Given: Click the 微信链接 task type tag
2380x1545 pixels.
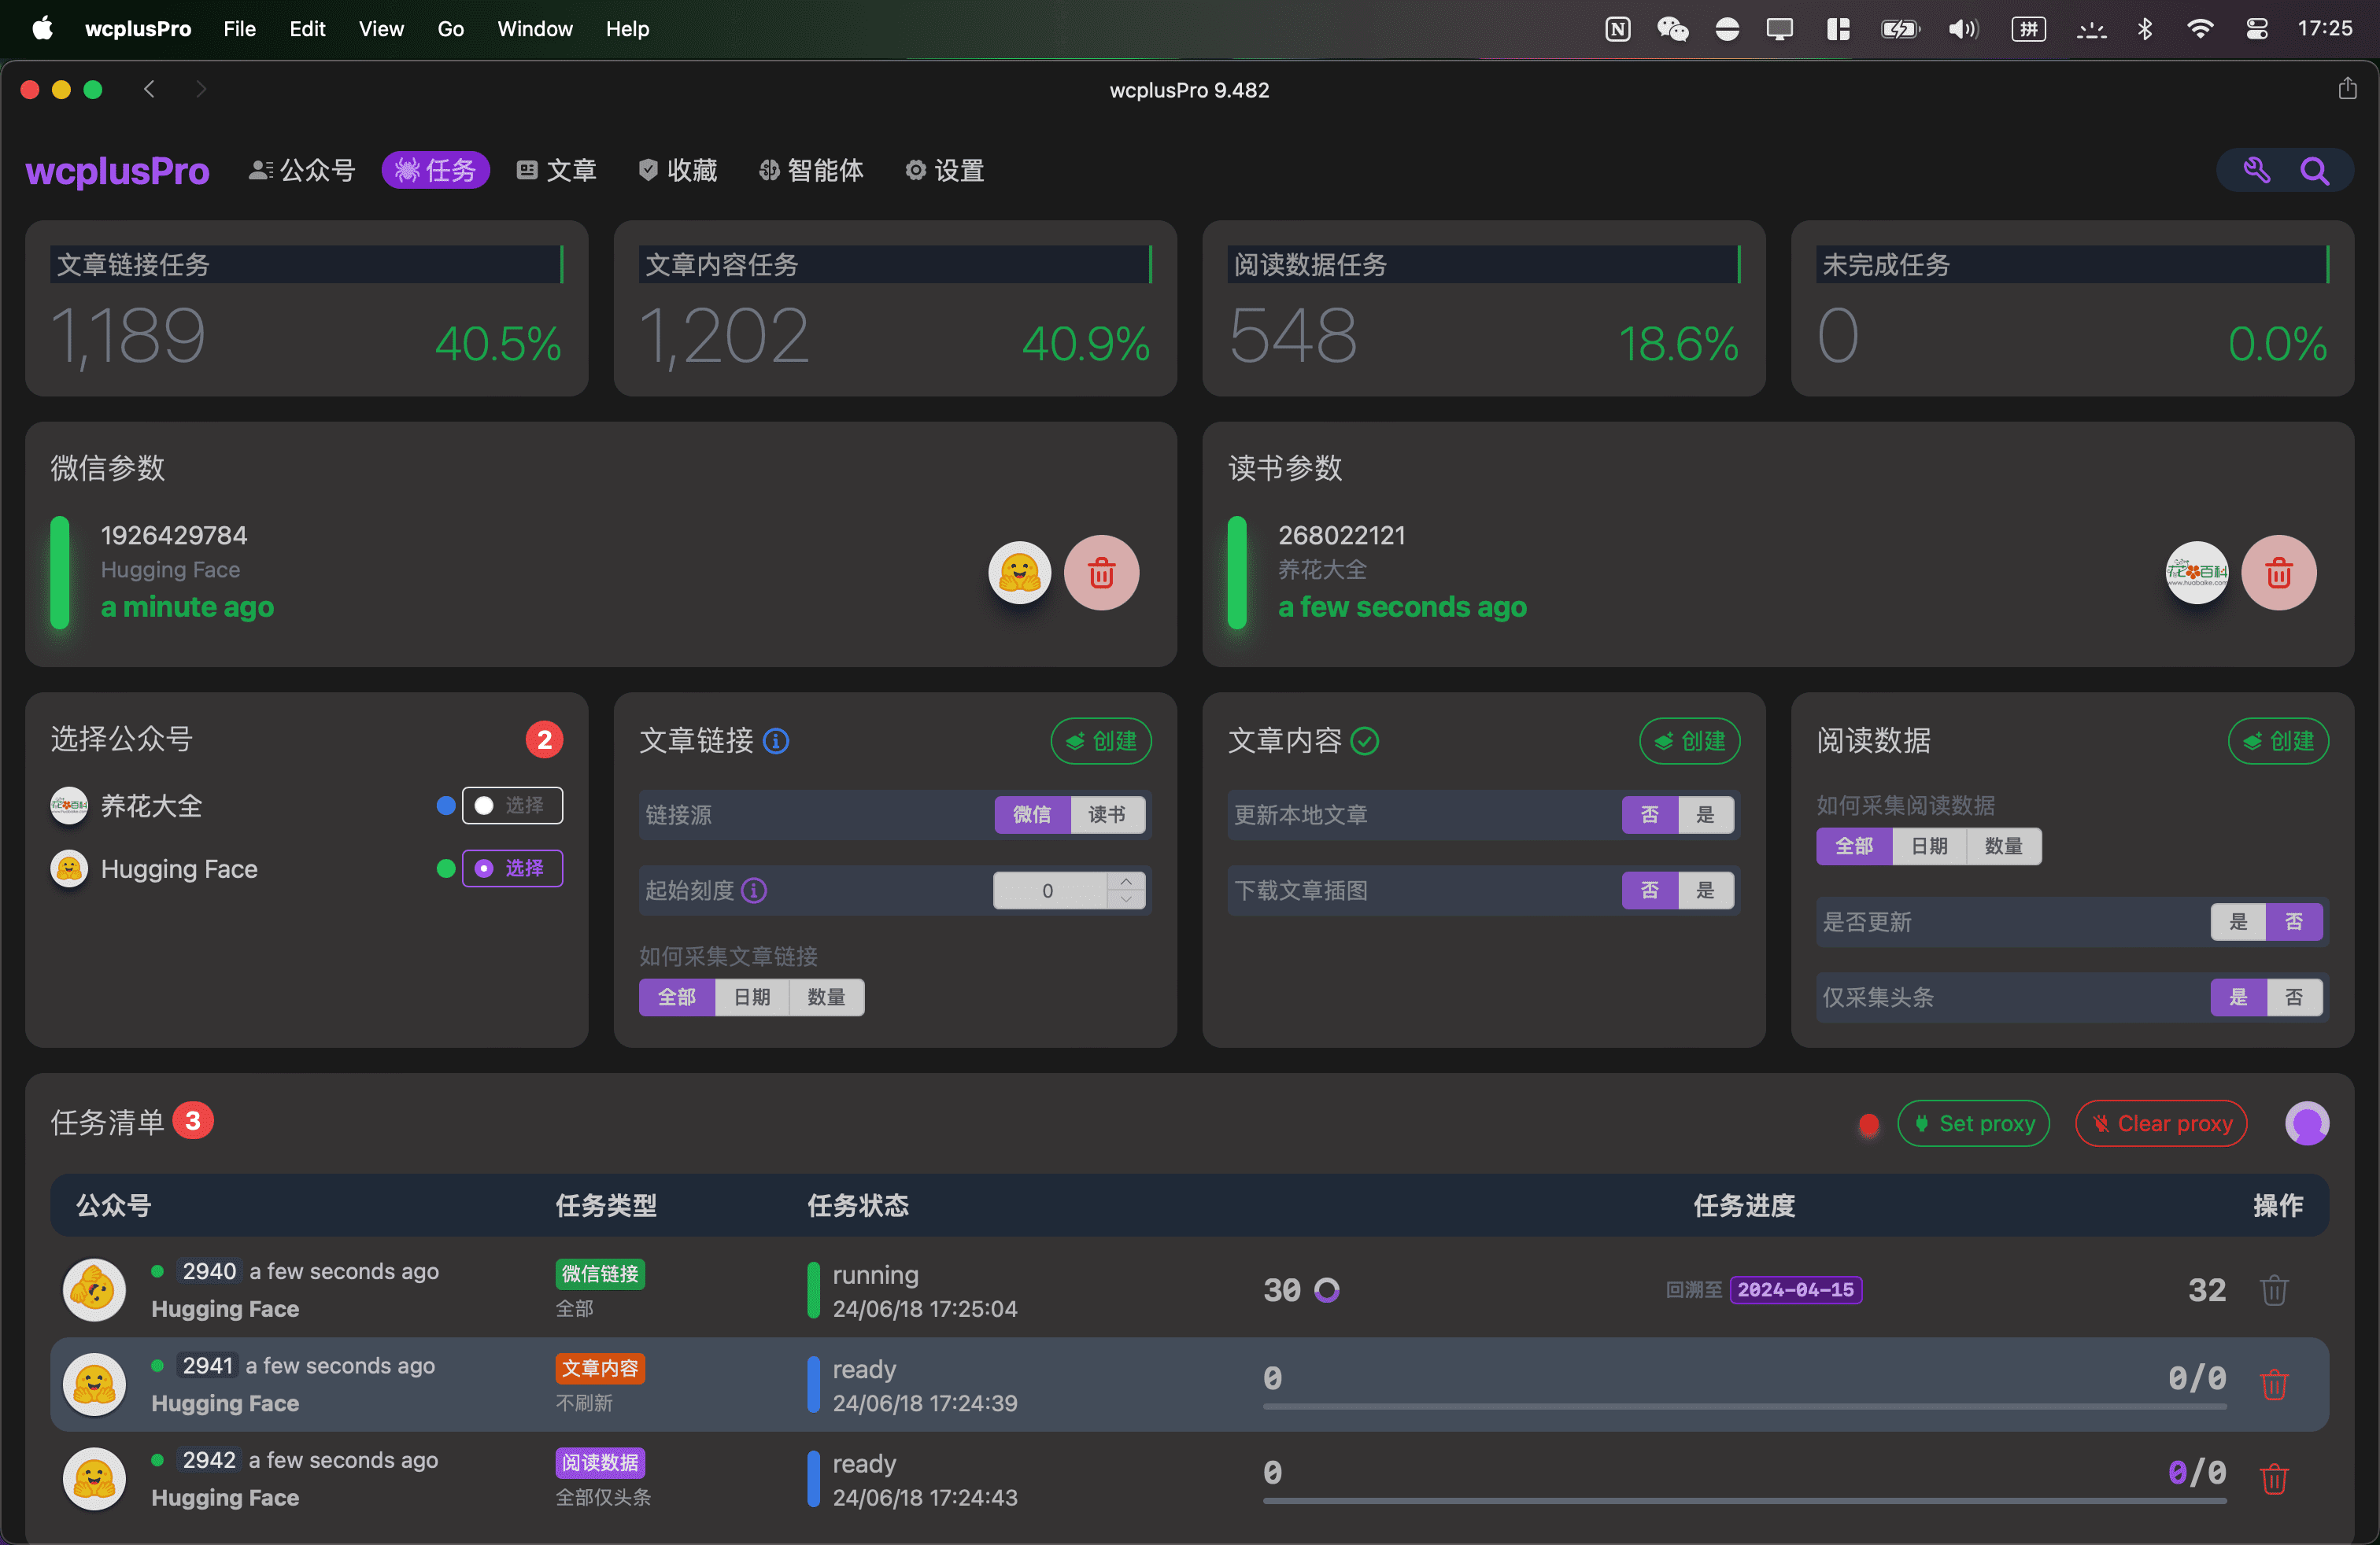Looking at the screenshot, I should click(600, 1274).
